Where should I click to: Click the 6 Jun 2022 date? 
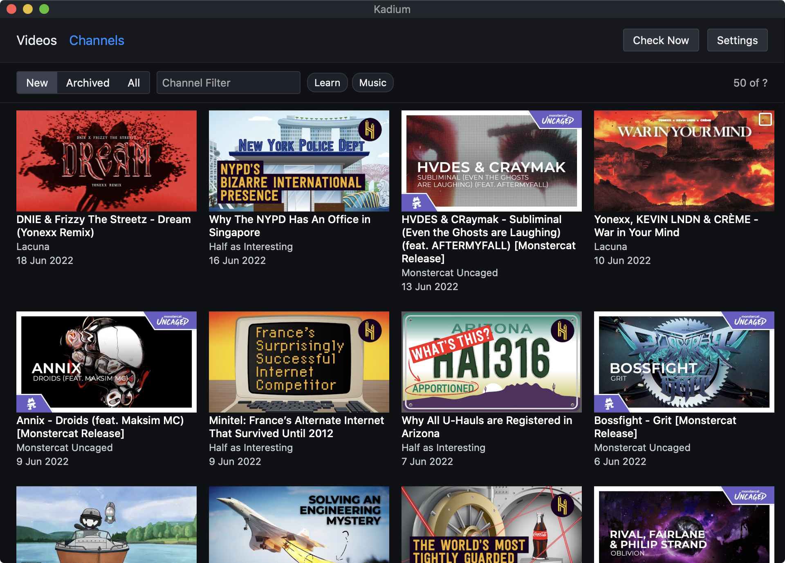point(620,461)
